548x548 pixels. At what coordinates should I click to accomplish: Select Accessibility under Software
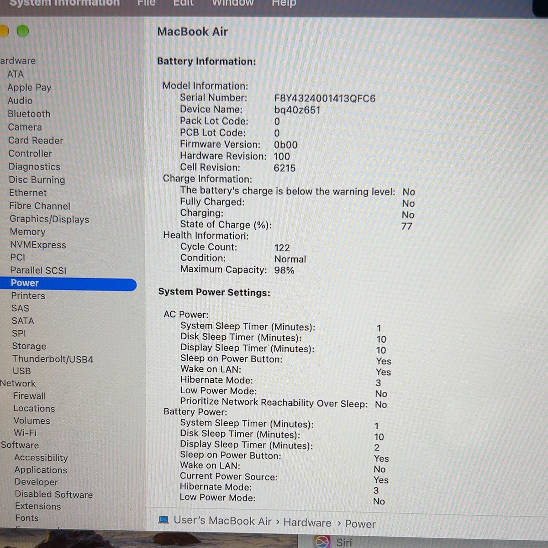(41, 458)
